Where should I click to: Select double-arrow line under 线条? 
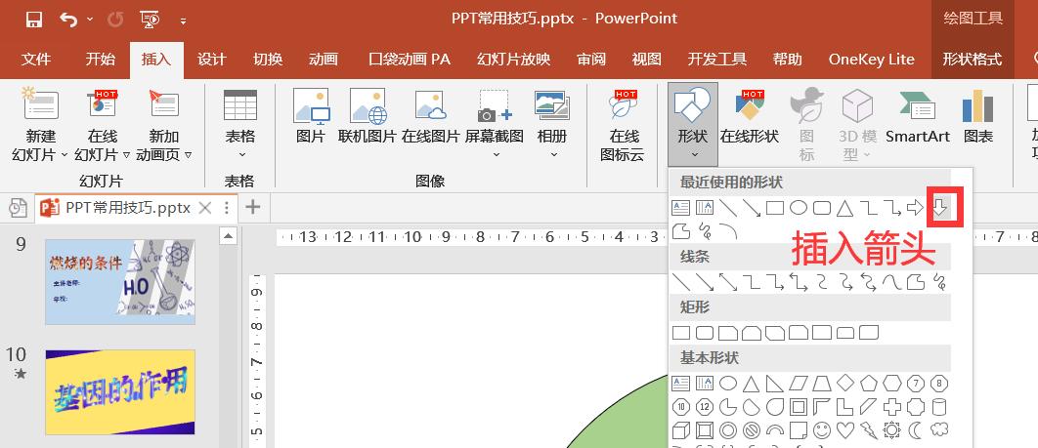coord(728,283)
